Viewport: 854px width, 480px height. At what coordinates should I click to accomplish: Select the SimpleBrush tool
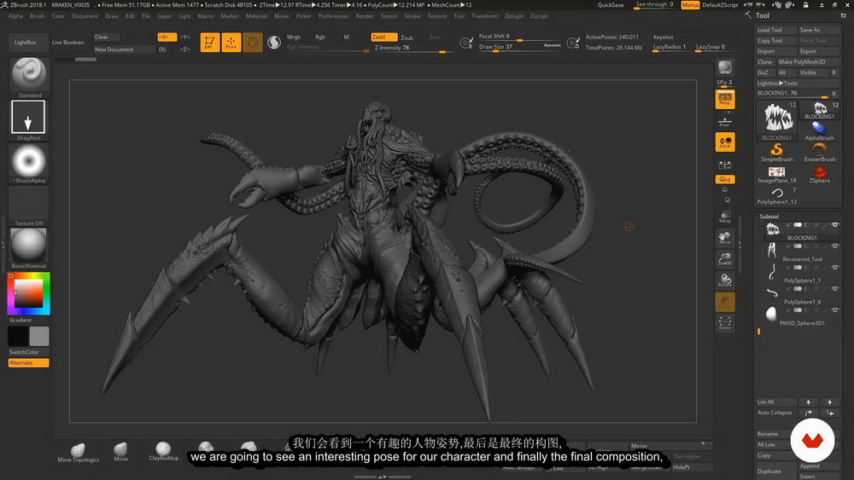point(776,153)
